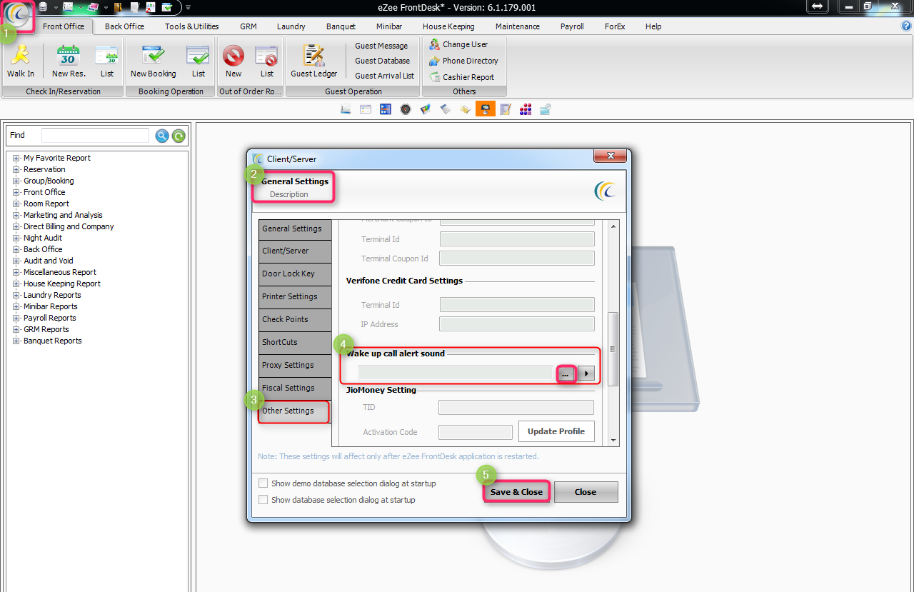
Task: Open the eZee application logo menu
Action: click(19, 15)
